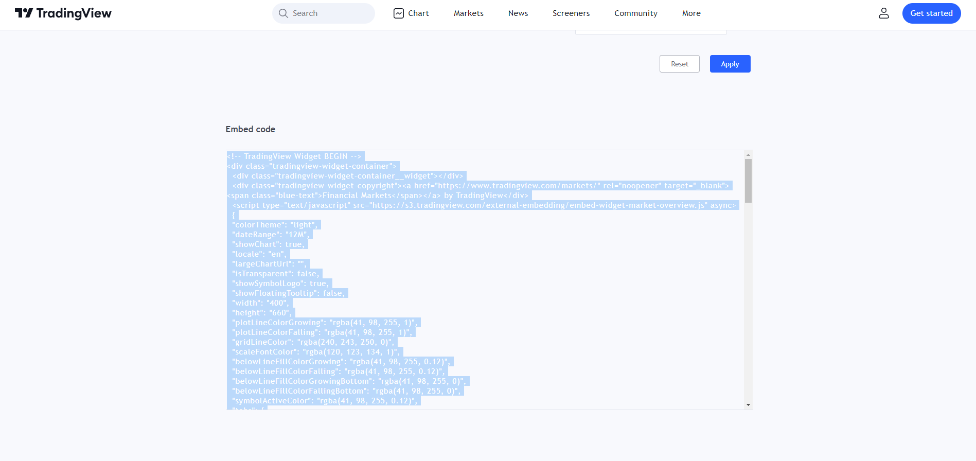
Task: Click embed code scroll down arrow
Action: point(748,405)
